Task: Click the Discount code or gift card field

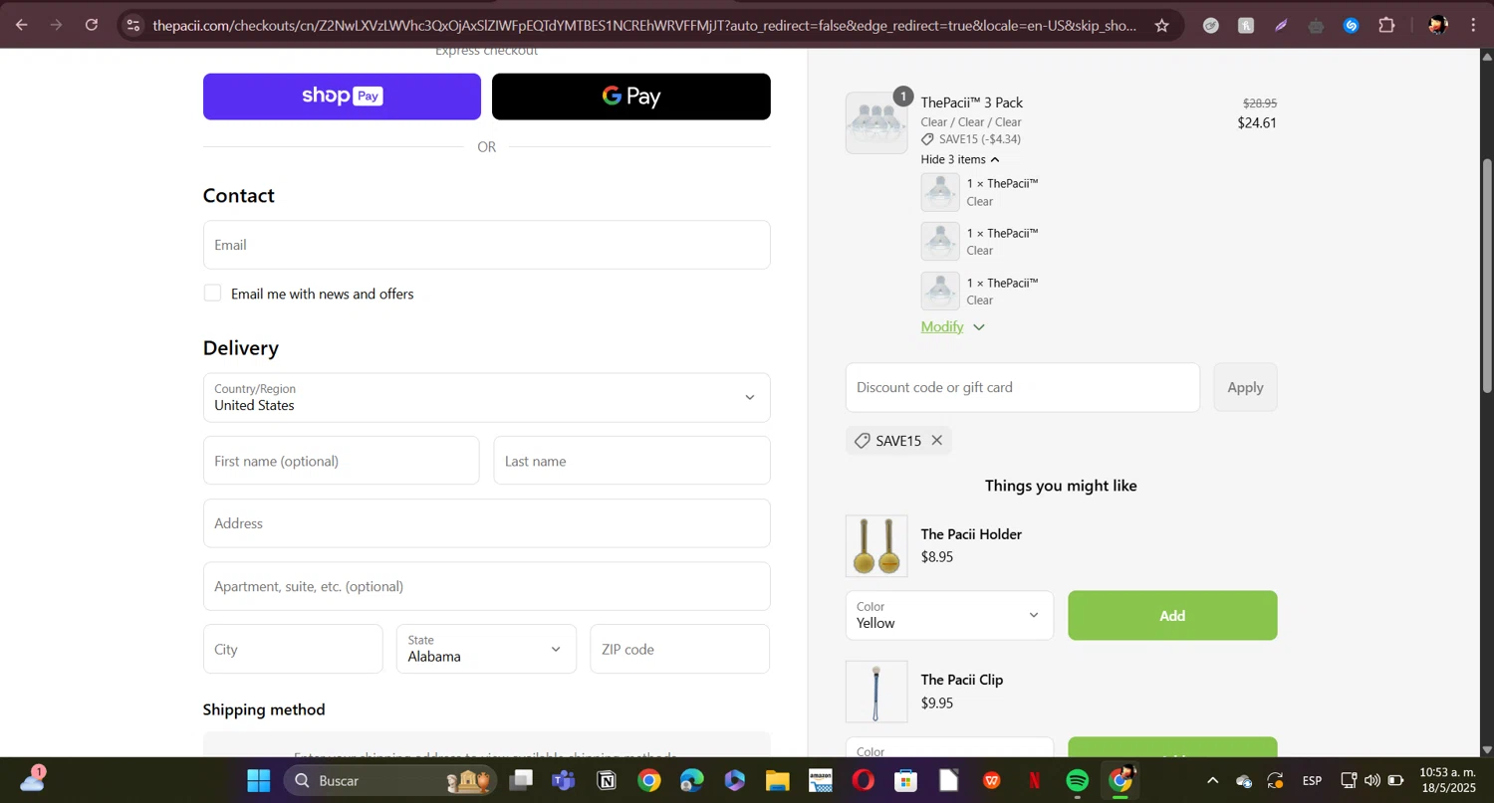Action: (x=1022, y=387)
